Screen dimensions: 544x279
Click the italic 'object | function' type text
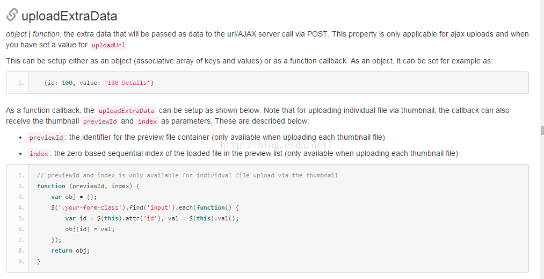[33, 34]
